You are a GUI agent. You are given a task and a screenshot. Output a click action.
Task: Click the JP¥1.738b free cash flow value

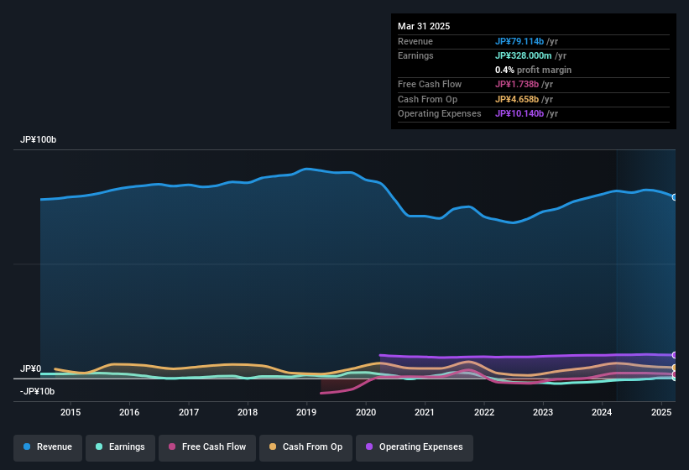pos(517,84)
